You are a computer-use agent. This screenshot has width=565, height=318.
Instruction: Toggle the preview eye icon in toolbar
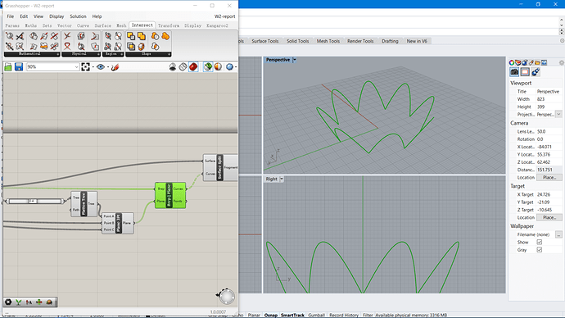tap(101, 66)
